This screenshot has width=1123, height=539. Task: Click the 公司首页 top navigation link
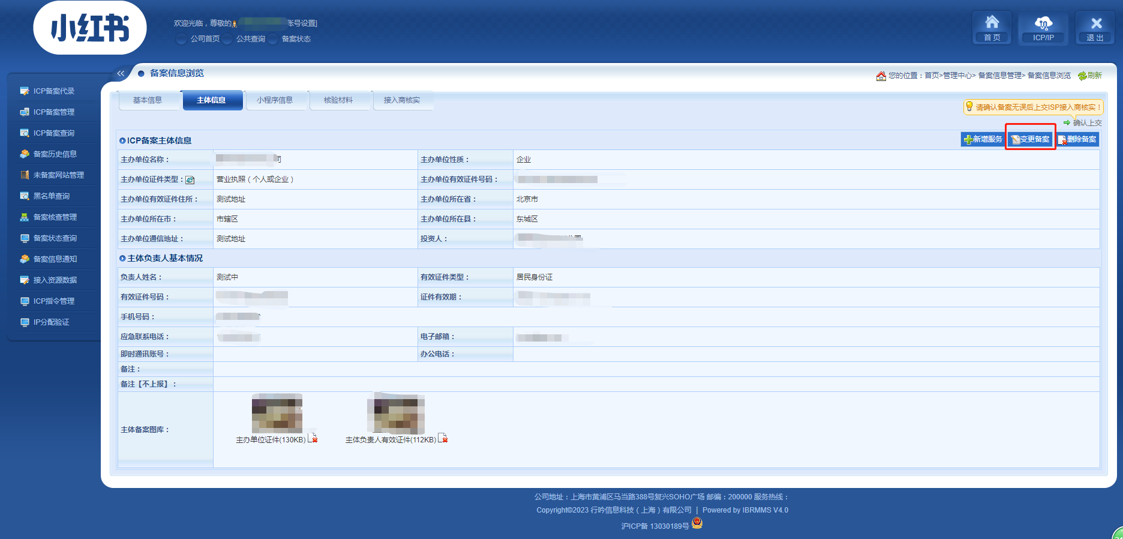[x=205, y=39]
